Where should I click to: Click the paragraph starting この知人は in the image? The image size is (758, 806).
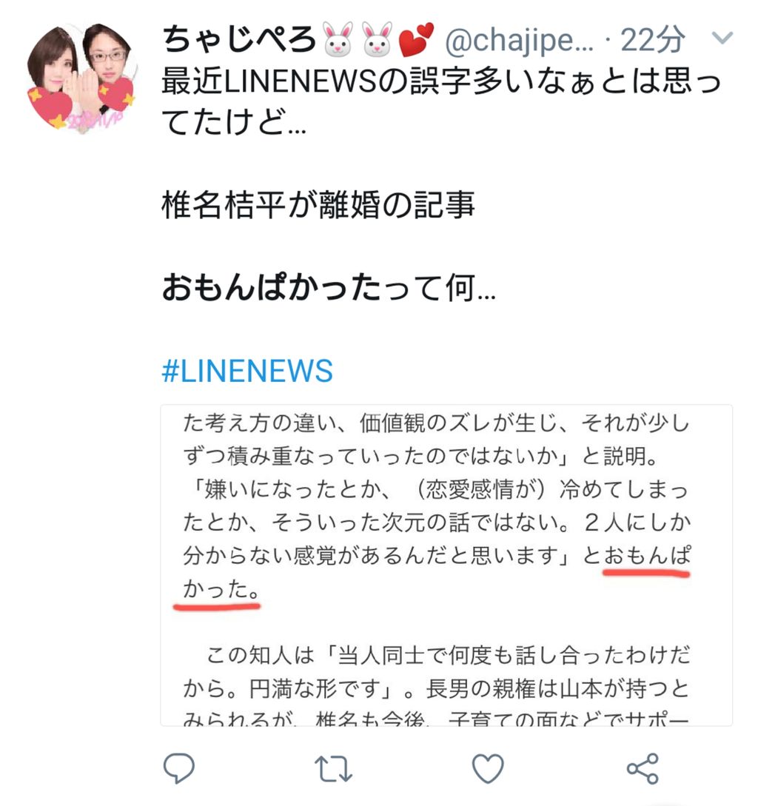[437, 686]
